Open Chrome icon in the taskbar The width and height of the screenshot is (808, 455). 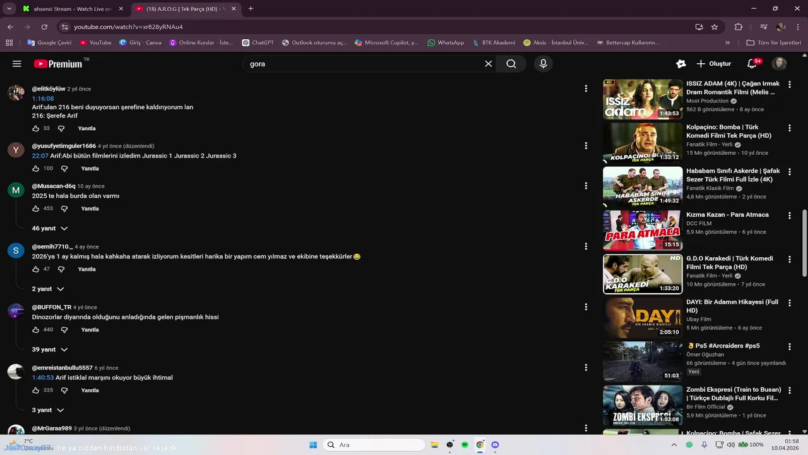coord(480,445)
